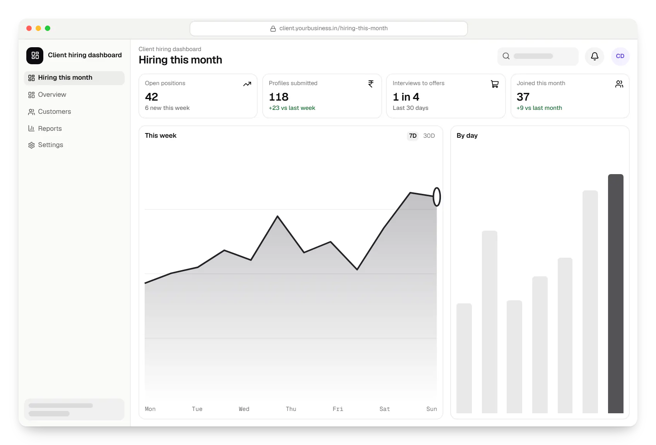656x445 pixels.
Task: Click trending arrow icon on Open positions
Action: (x=247, y=84)
